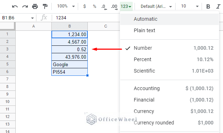This screenshot has width=223, height=133.
Task: Select row 3 header
Action: click(7, 49)
